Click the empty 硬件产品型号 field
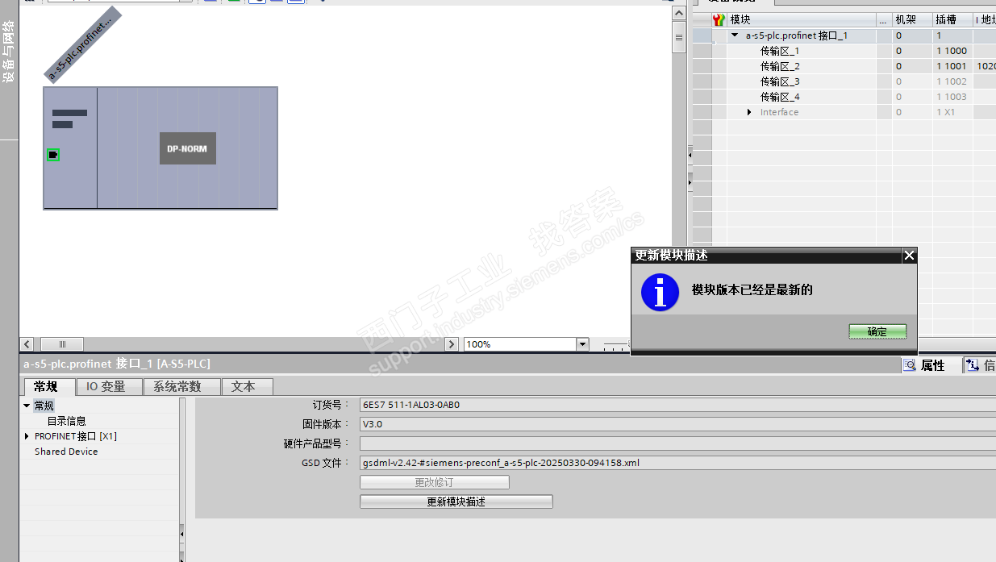This screenshot has height=562, width=996. (677, 443)
